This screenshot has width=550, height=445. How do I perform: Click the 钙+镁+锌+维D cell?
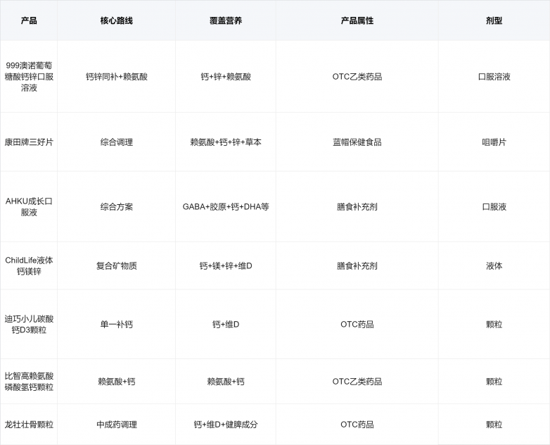tap(226, 265)
